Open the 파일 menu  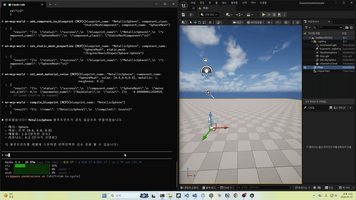coord(193,3)
